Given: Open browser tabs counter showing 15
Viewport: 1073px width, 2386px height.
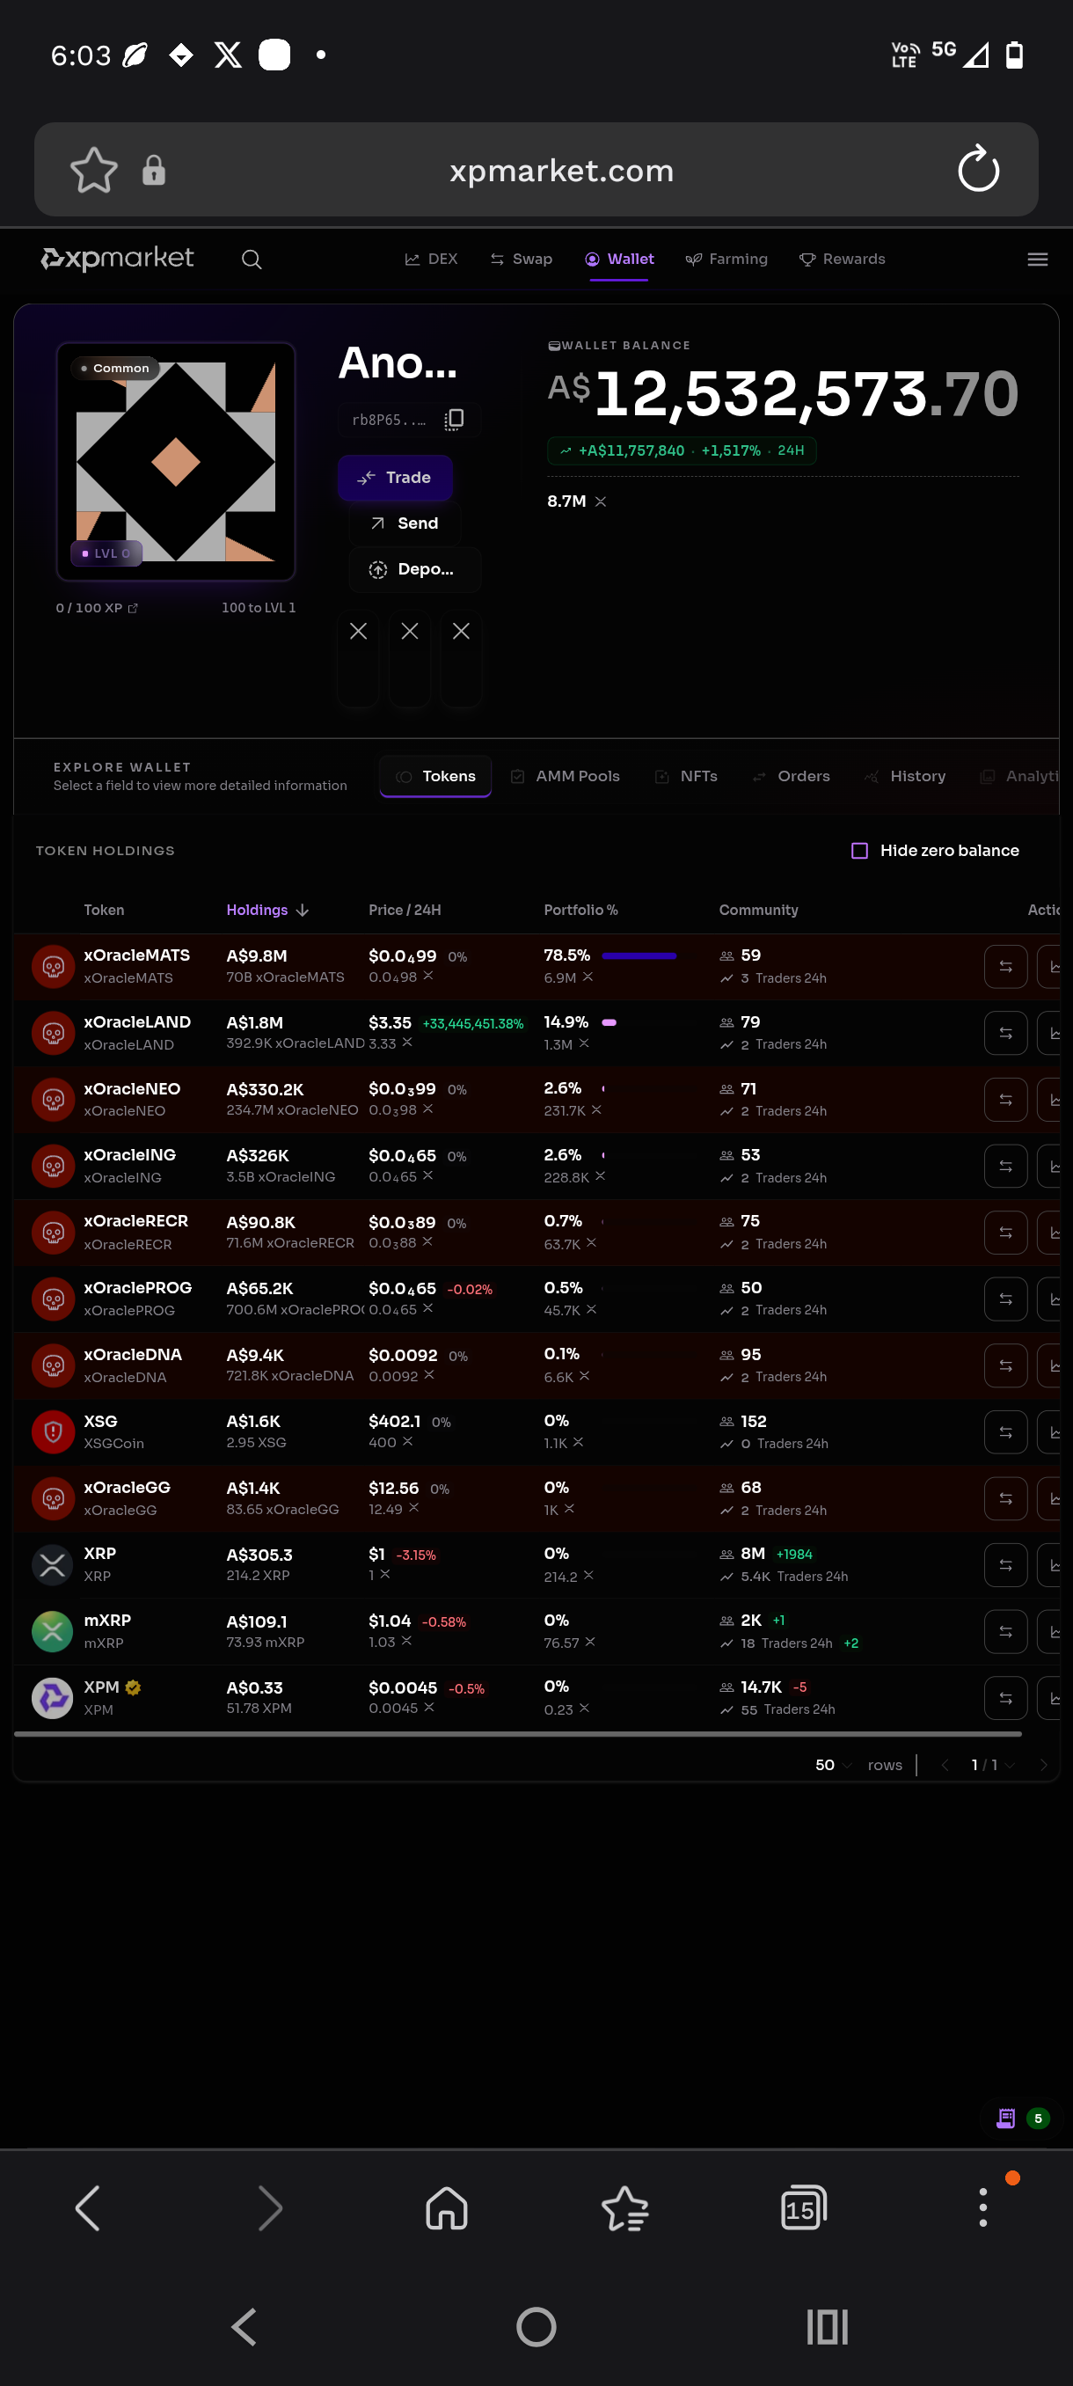Looking at the screenshot, I should 803,2208.
